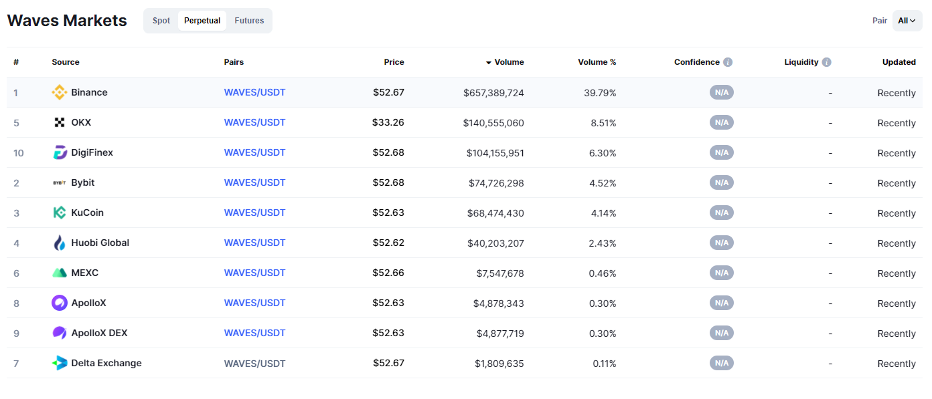
Task: Sort by the Volume column header
Action: [509, 62]
